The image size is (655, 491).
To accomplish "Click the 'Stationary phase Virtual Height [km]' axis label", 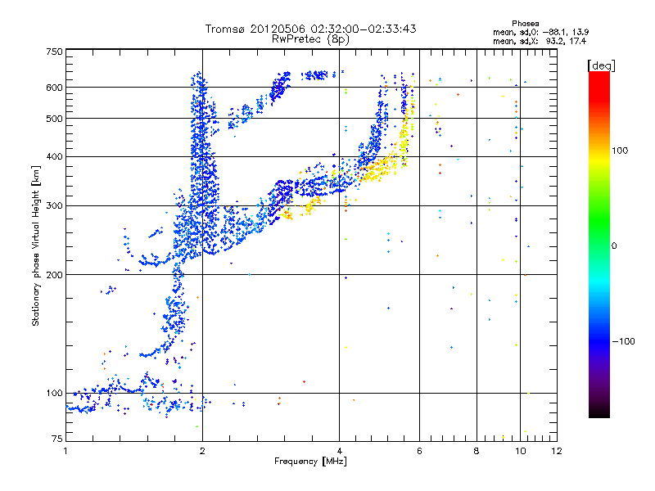I will (36, 245).
